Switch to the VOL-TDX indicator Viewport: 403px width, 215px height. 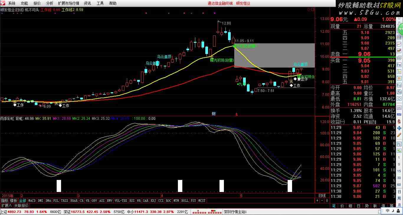(x=121, y=201)
